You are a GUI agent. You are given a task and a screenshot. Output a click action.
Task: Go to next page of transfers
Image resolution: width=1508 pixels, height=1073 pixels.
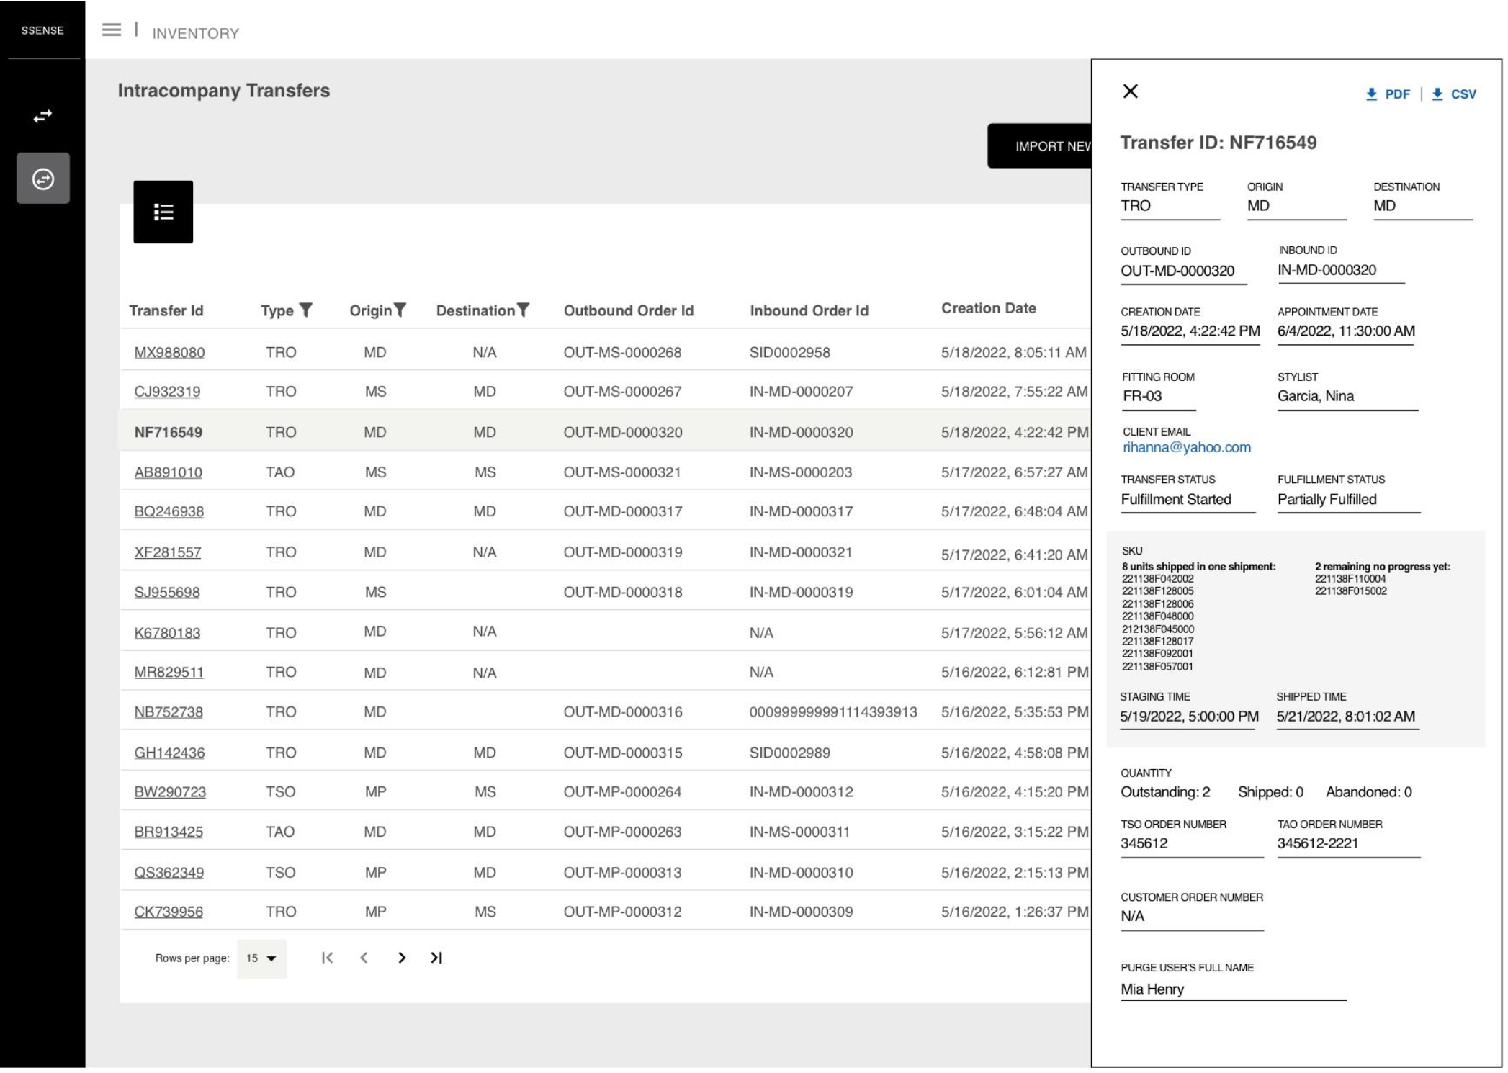click(x=402, y=958)
